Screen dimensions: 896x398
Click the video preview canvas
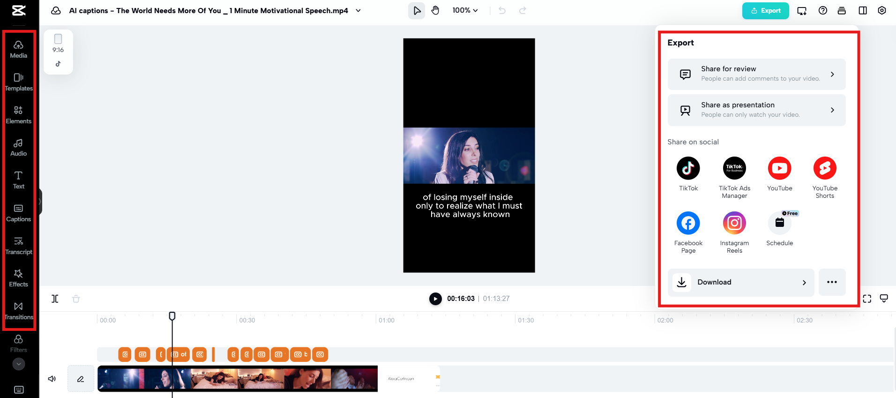(x=469, y=155)
